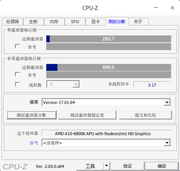Click the Ver. 2.03.0.x64 text
Image resolution: width=180 pixels, height=171 pixels.
click(50, 166)
